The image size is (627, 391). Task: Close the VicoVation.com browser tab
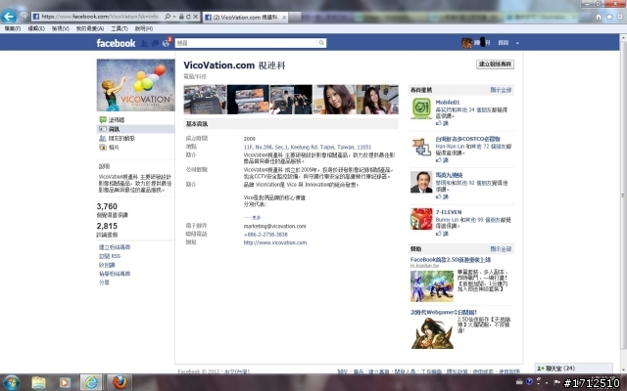pos(284,18)
